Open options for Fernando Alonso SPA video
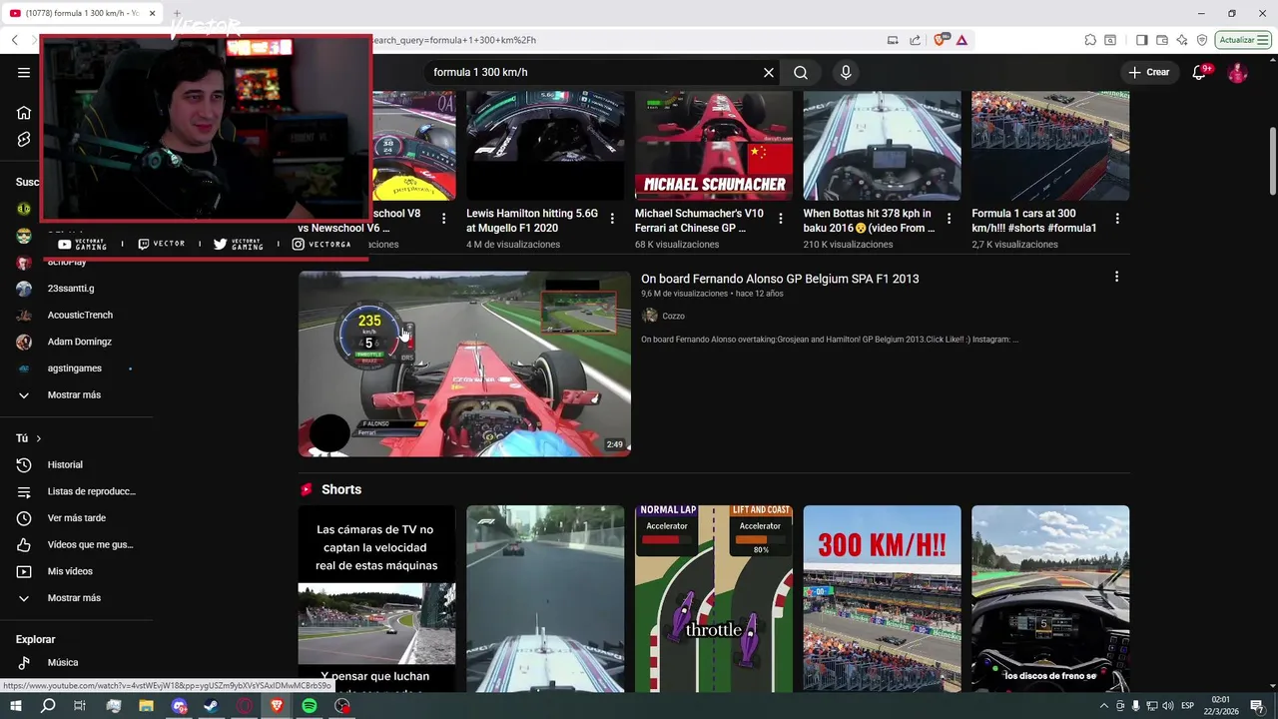1278x719 pixels. (1116, 277)
